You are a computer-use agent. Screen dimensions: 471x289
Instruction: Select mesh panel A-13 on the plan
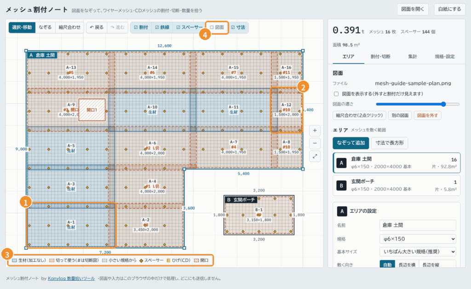tap(71, 72)
